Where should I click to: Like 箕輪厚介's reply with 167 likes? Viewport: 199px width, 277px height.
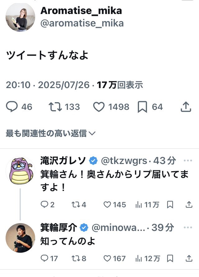pos(107,258)
